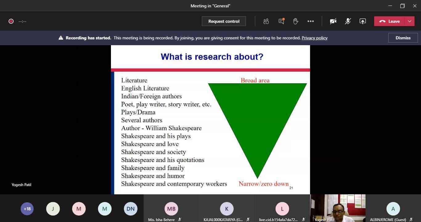Click the Several authors line
Viewport: 421px width, 222px height.
[141, 120]
